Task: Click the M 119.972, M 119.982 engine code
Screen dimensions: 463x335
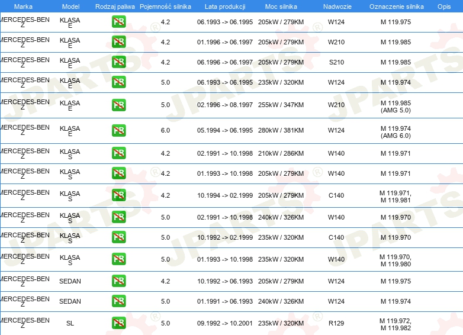Action: pos(396,324)
